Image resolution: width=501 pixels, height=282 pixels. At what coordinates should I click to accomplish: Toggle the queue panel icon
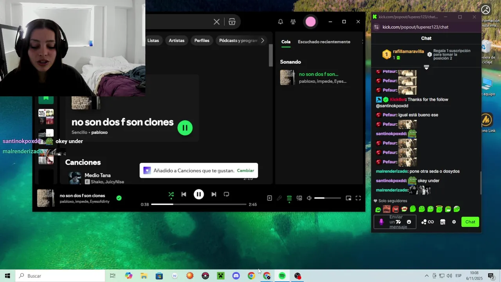click(289, 198)
